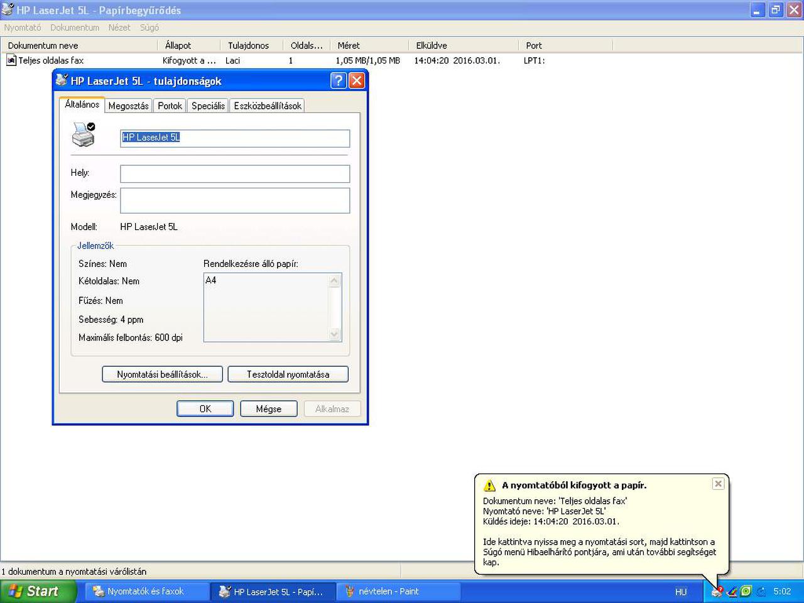804x603 pixels.
Task: Click the size cell 1,05 MB/1,05 MB
Action: [367, 60]
